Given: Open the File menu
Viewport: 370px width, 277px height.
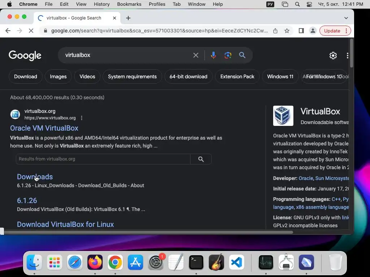Looking at the screenshot, I should [x=49, y=4].
